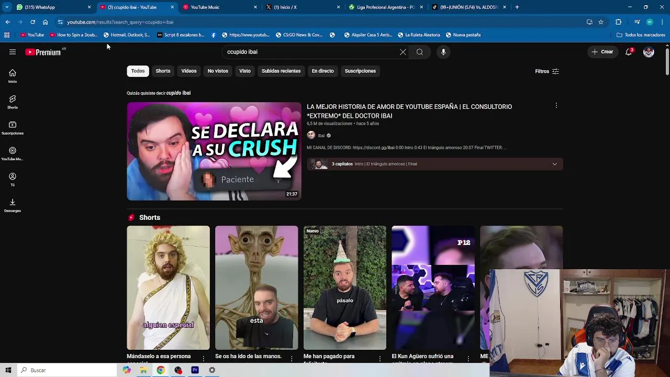Select the No vistos filter chip

pyautogui.click(x=218, y=71)
